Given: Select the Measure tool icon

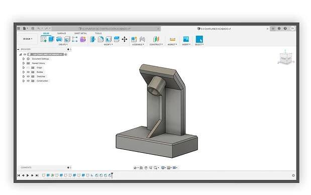Looking at the screenshot, I should click(x=172, y=39).
